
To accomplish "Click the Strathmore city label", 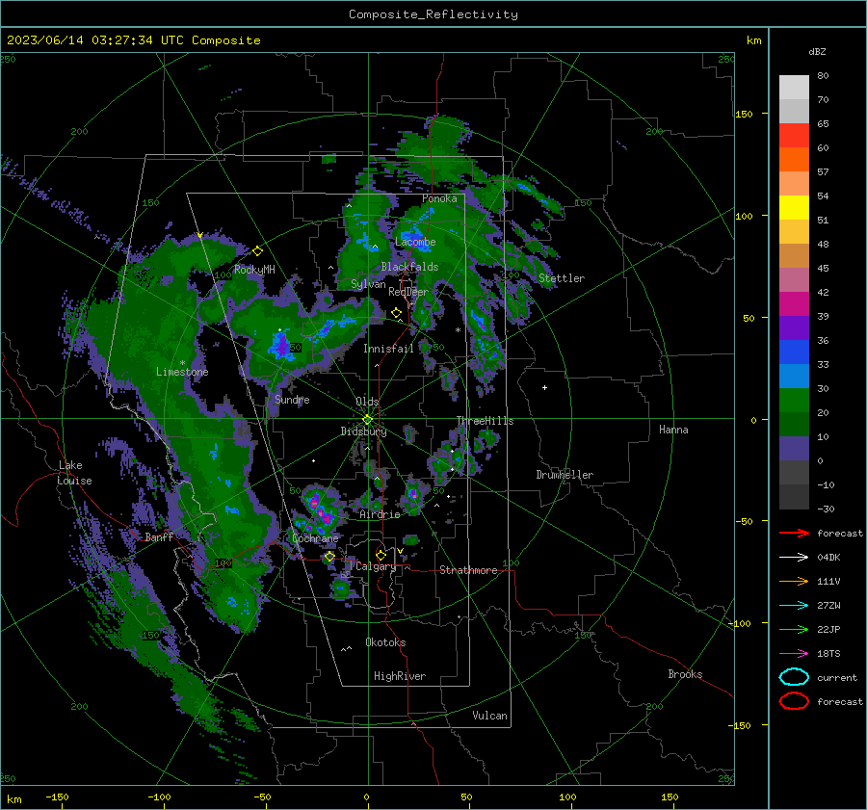I will (468, 570).
